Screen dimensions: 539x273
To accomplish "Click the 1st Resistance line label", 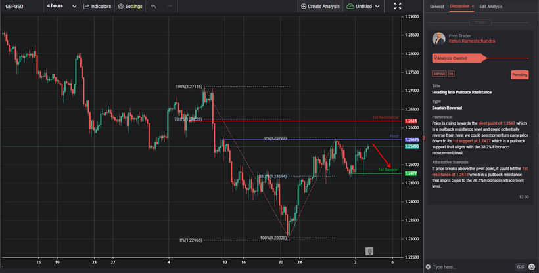I will 385,117.
